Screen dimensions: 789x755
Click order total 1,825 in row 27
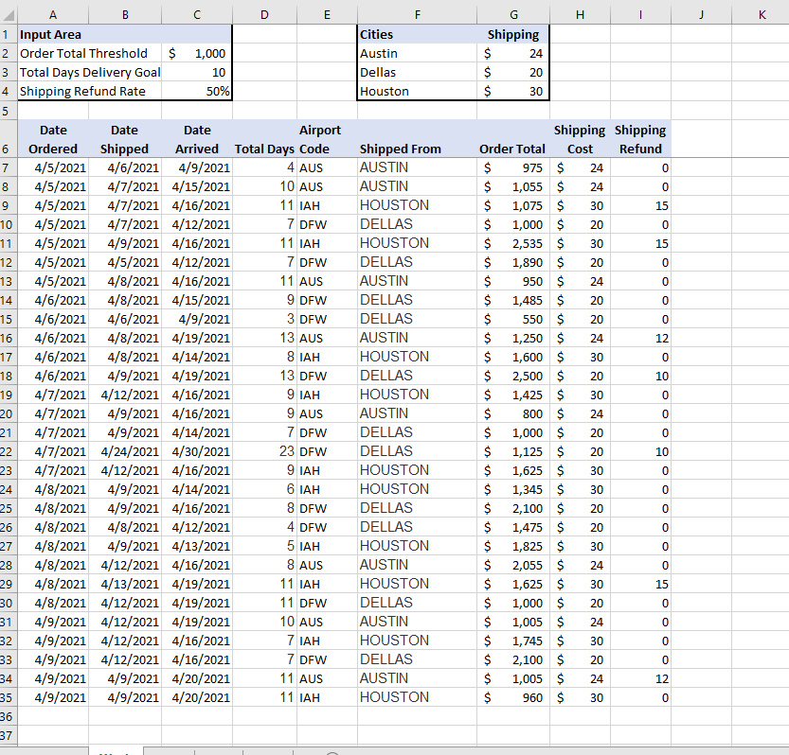click(513, 547)
